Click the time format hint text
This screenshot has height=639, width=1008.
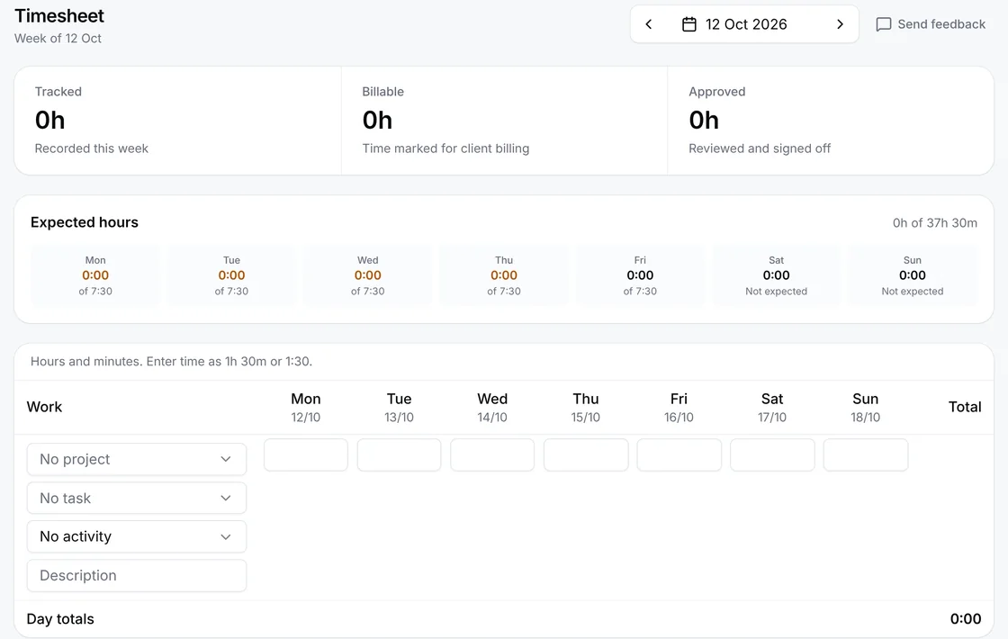(x=172, y=361)
